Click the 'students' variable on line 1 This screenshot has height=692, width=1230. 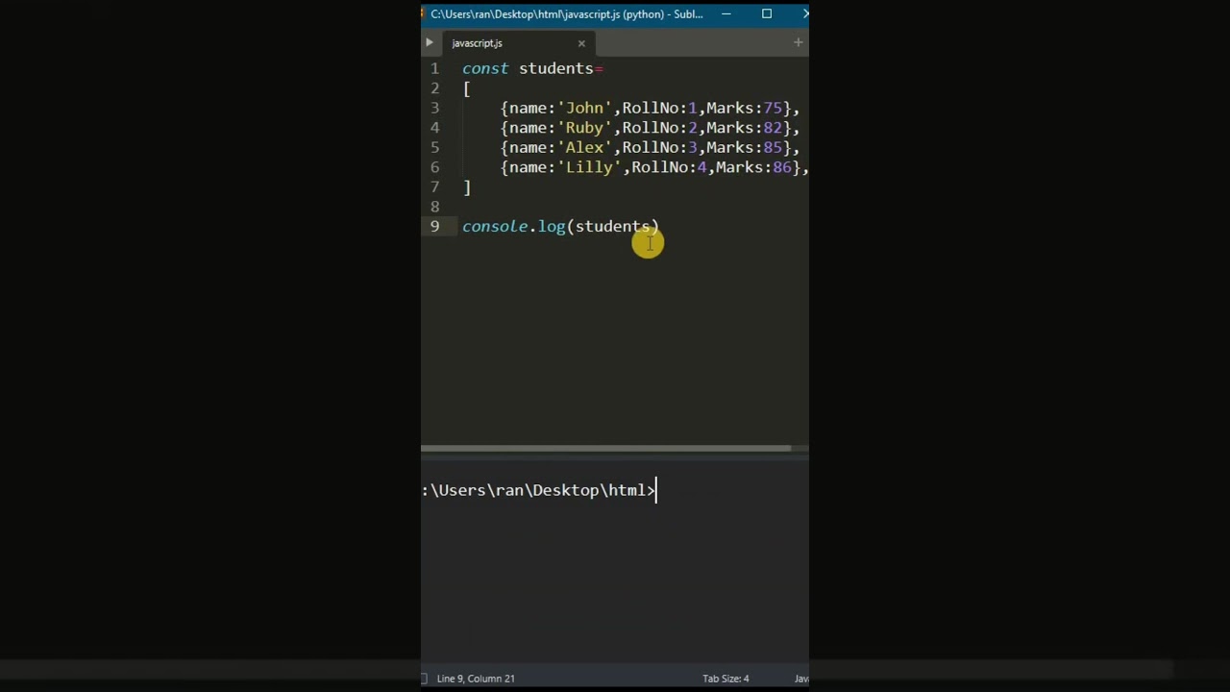[x=556, y=68]
